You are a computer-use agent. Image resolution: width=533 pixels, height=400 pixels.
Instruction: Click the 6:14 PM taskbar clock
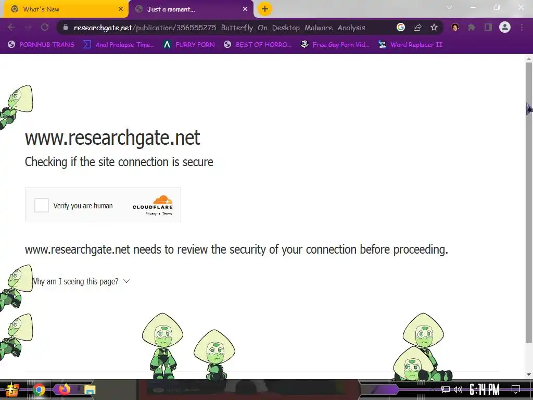coord(485,390)
